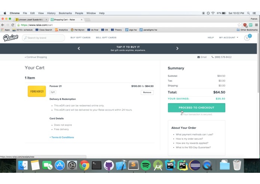Open Other Bookmarks folder
This screenshot has width=260, height=184.
coord(247,30)
